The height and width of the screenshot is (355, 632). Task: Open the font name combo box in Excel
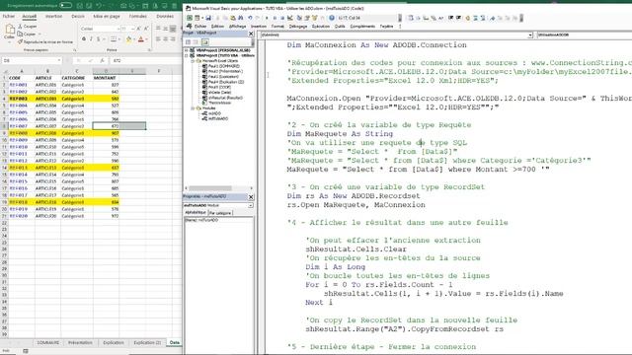point(100,29)
